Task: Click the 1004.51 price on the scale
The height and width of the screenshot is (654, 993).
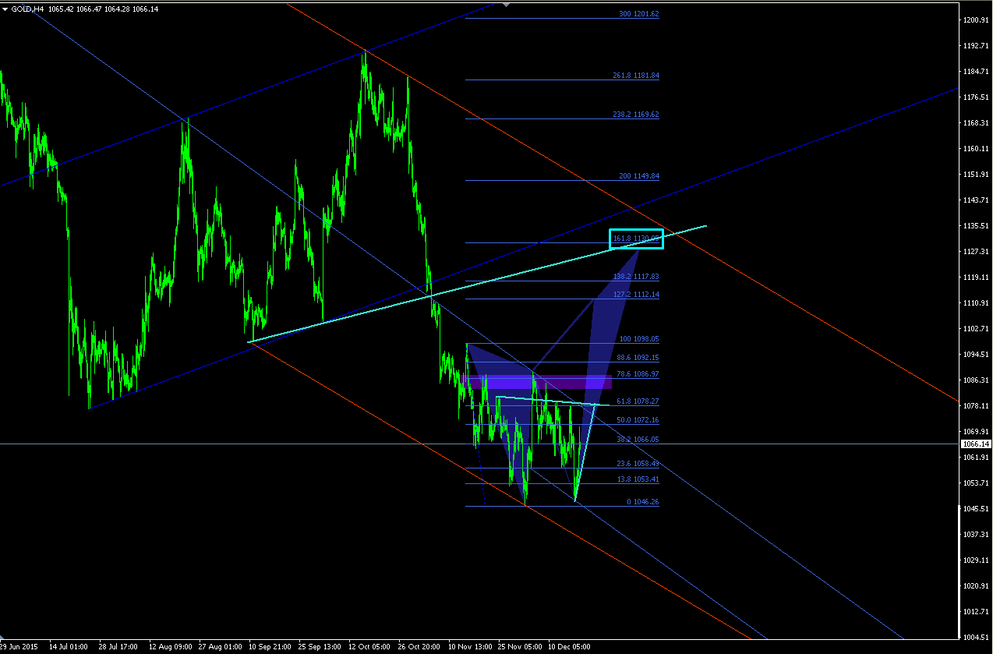Action: pos(976,637)
